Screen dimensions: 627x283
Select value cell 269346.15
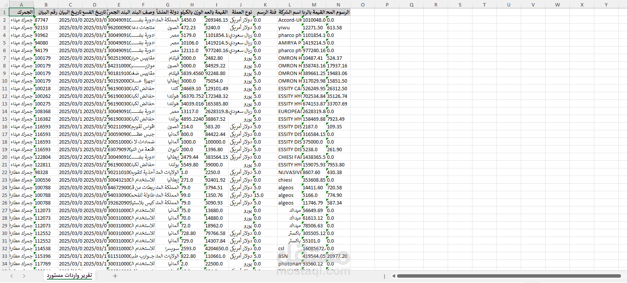(x=217, y=20)
